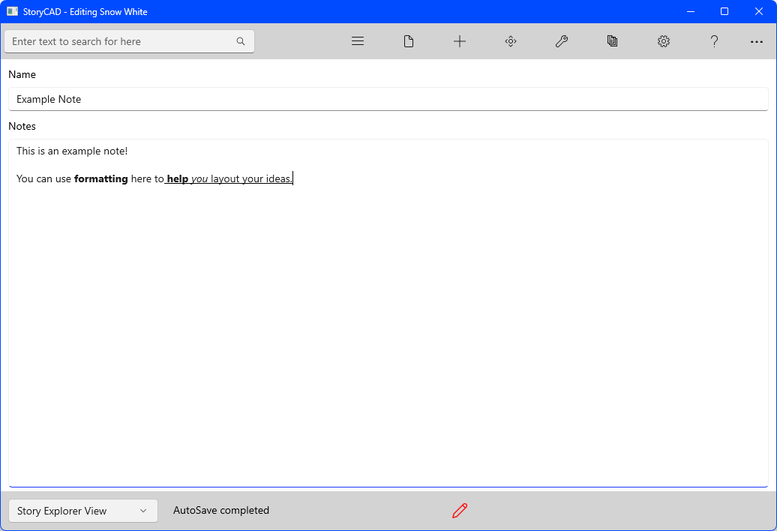Open the wrench Tools menu
This screenshot has height=531, width=777.
click(562, 41)
